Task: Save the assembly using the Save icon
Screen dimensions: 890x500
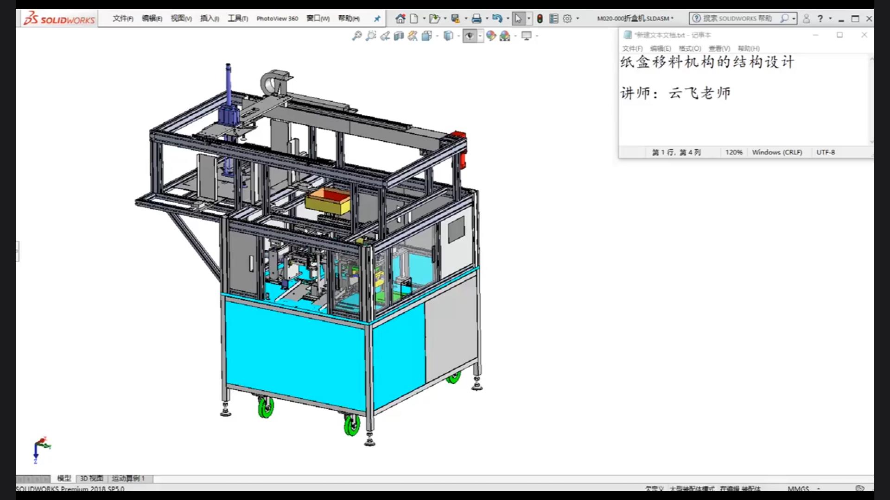Action: coord(455,19)
